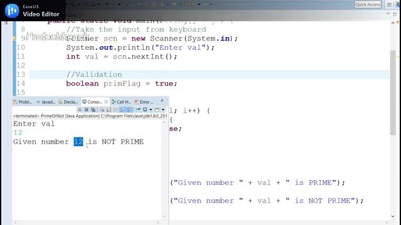Click the Open Console icon
Screen dimensions: 401x225
[x=157, y=110]
